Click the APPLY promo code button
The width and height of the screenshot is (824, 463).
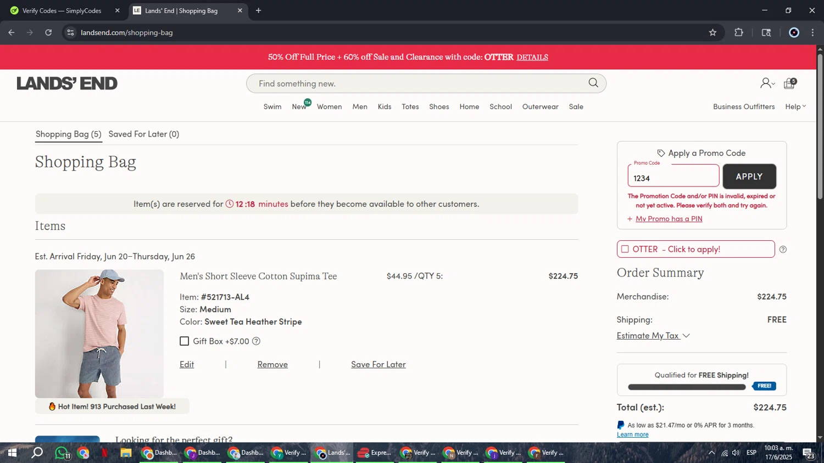(x=749, y=176)
